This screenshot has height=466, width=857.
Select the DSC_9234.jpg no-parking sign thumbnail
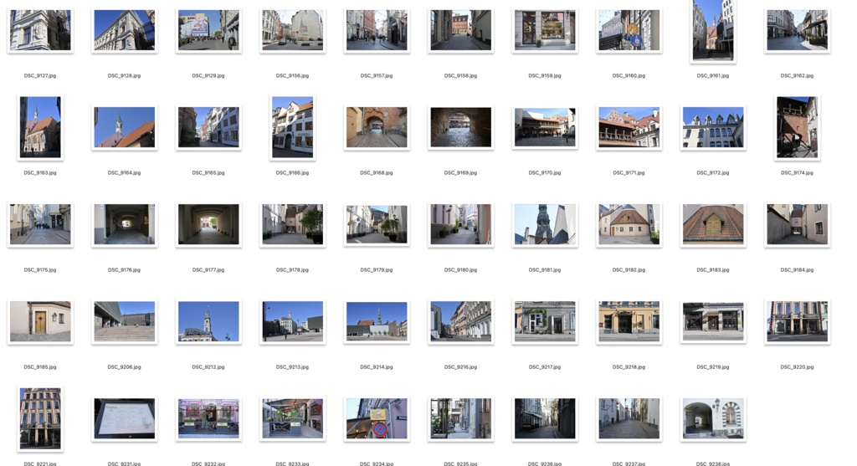[x=377, y=419]
